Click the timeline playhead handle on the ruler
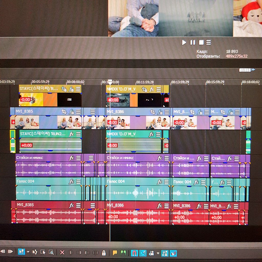This screenshot has width=262, height=262. tap(110, 82)
